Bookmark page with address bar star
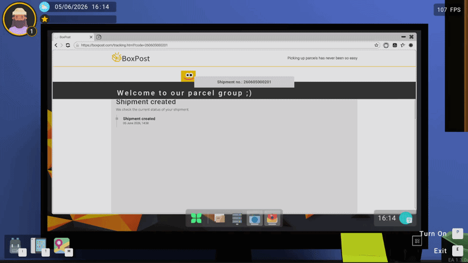468x263 pixels. (x=376, y=46)
